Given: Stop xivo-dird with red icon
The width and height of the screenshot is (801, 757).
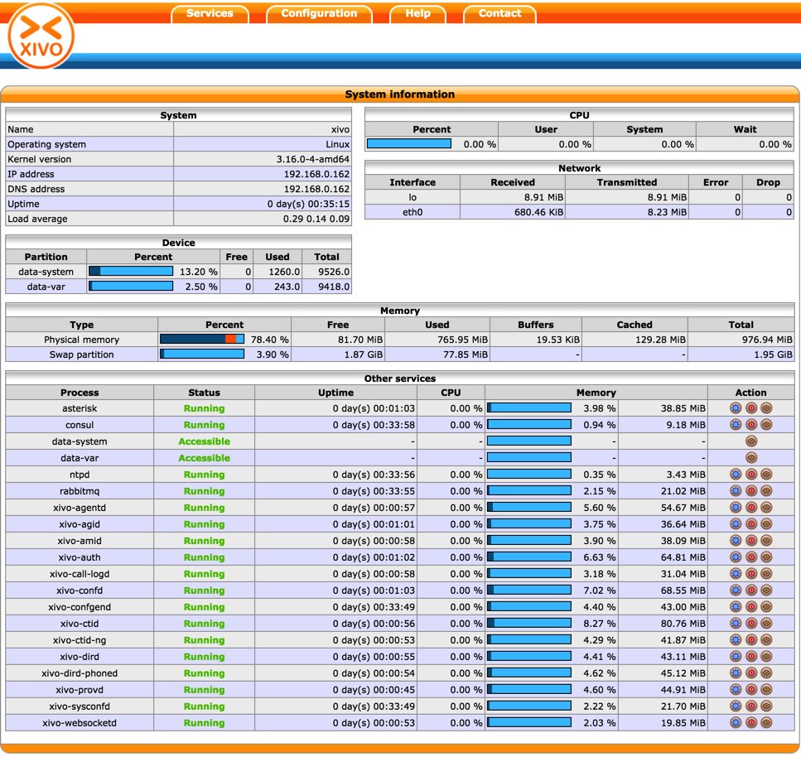Looking at the screenshot, I should pos(751,657).
